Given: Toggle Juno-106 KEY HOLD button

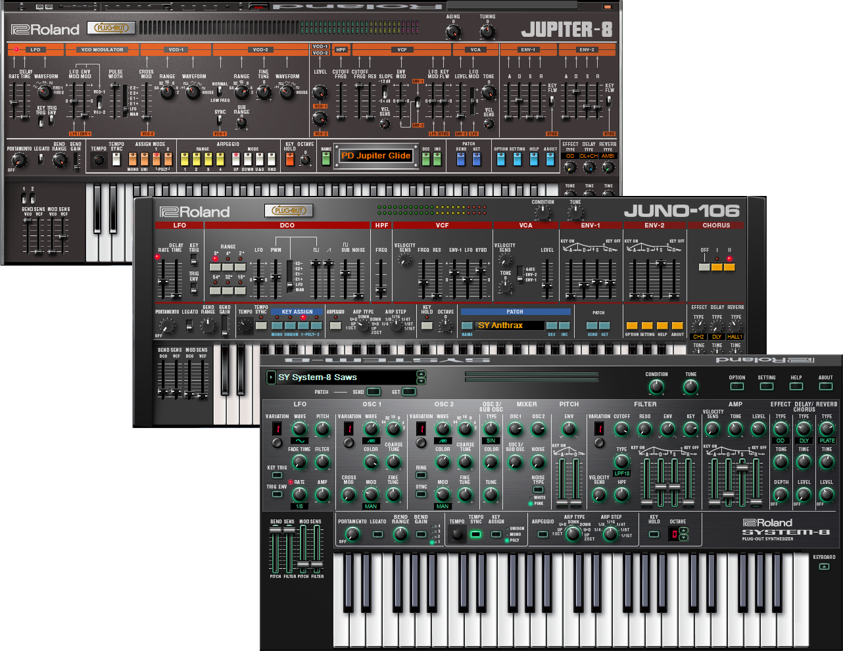Looking at the screenshot, I should (x=427, y=325).
